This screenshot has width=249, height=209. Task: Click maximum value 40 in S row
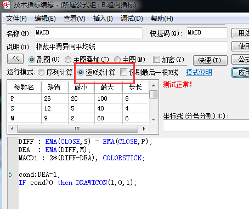(x=108, y=108)
